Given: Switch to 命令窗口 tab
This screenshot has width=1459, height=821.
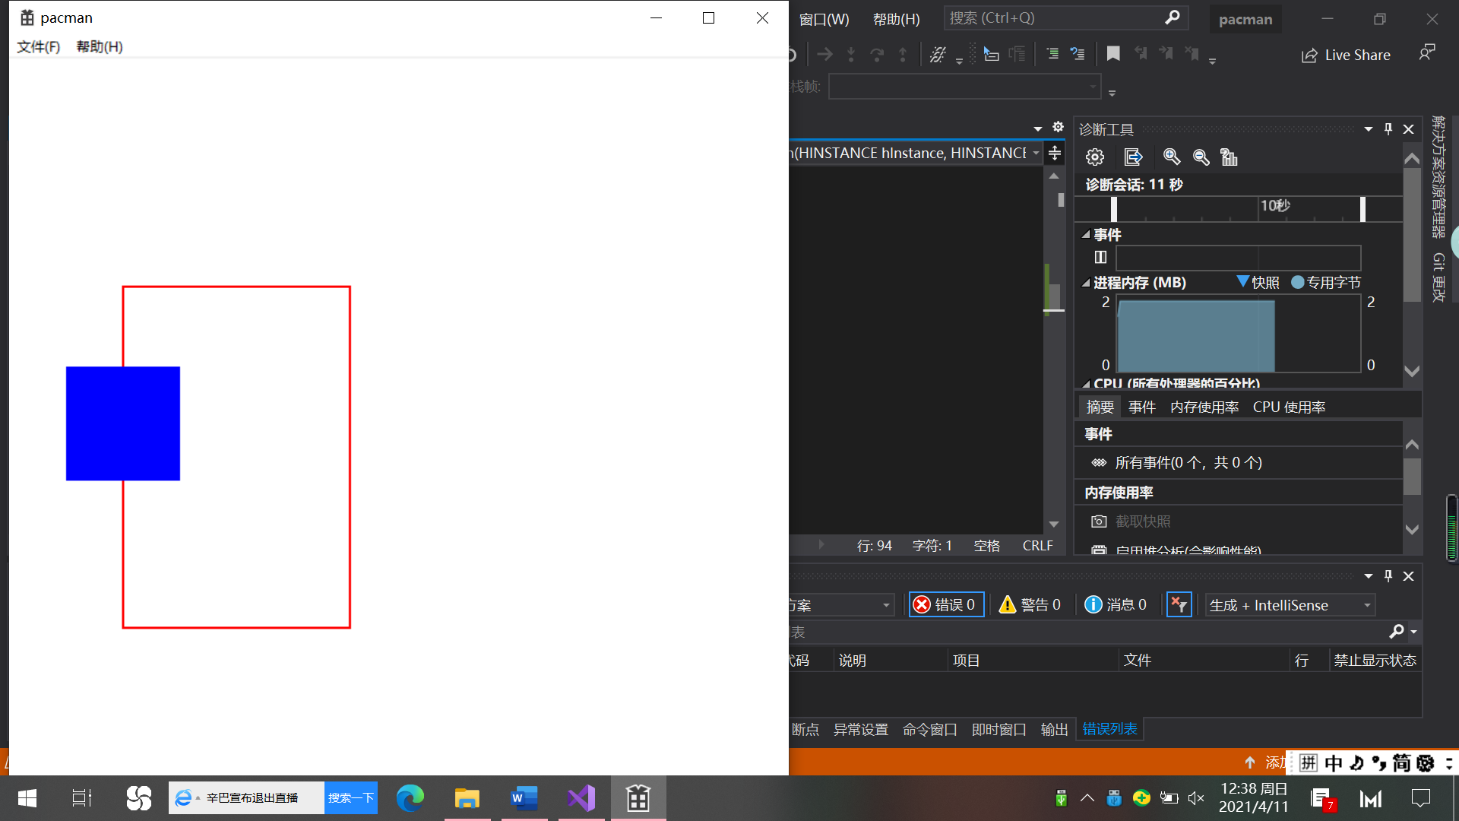Looking at the screenshot, I should pyautogui.click(x=929, y=729).
